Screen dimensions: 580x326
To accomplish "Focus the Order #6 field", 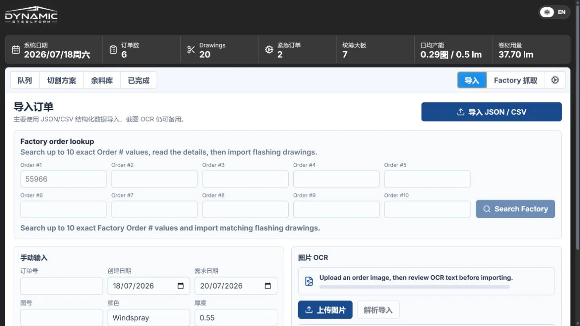I will pos(63,209).
